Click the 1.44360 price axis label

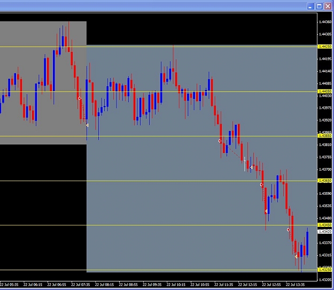tap(325, 22)
